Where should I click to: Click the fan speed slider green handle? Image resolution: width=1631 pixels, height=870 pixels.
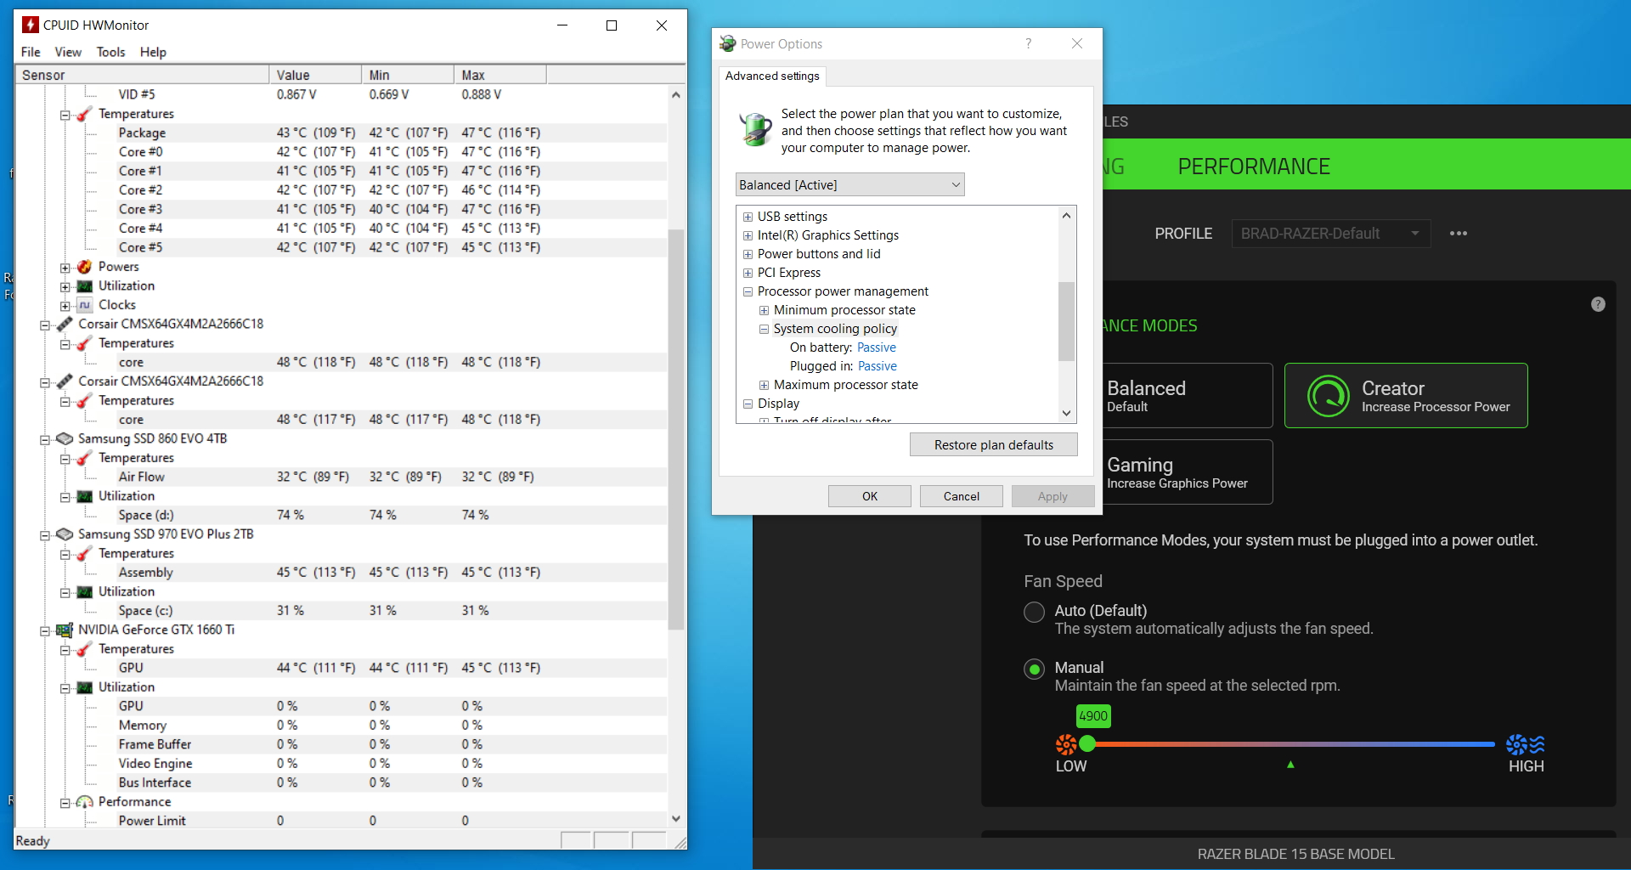click(x=1087, y=744)
